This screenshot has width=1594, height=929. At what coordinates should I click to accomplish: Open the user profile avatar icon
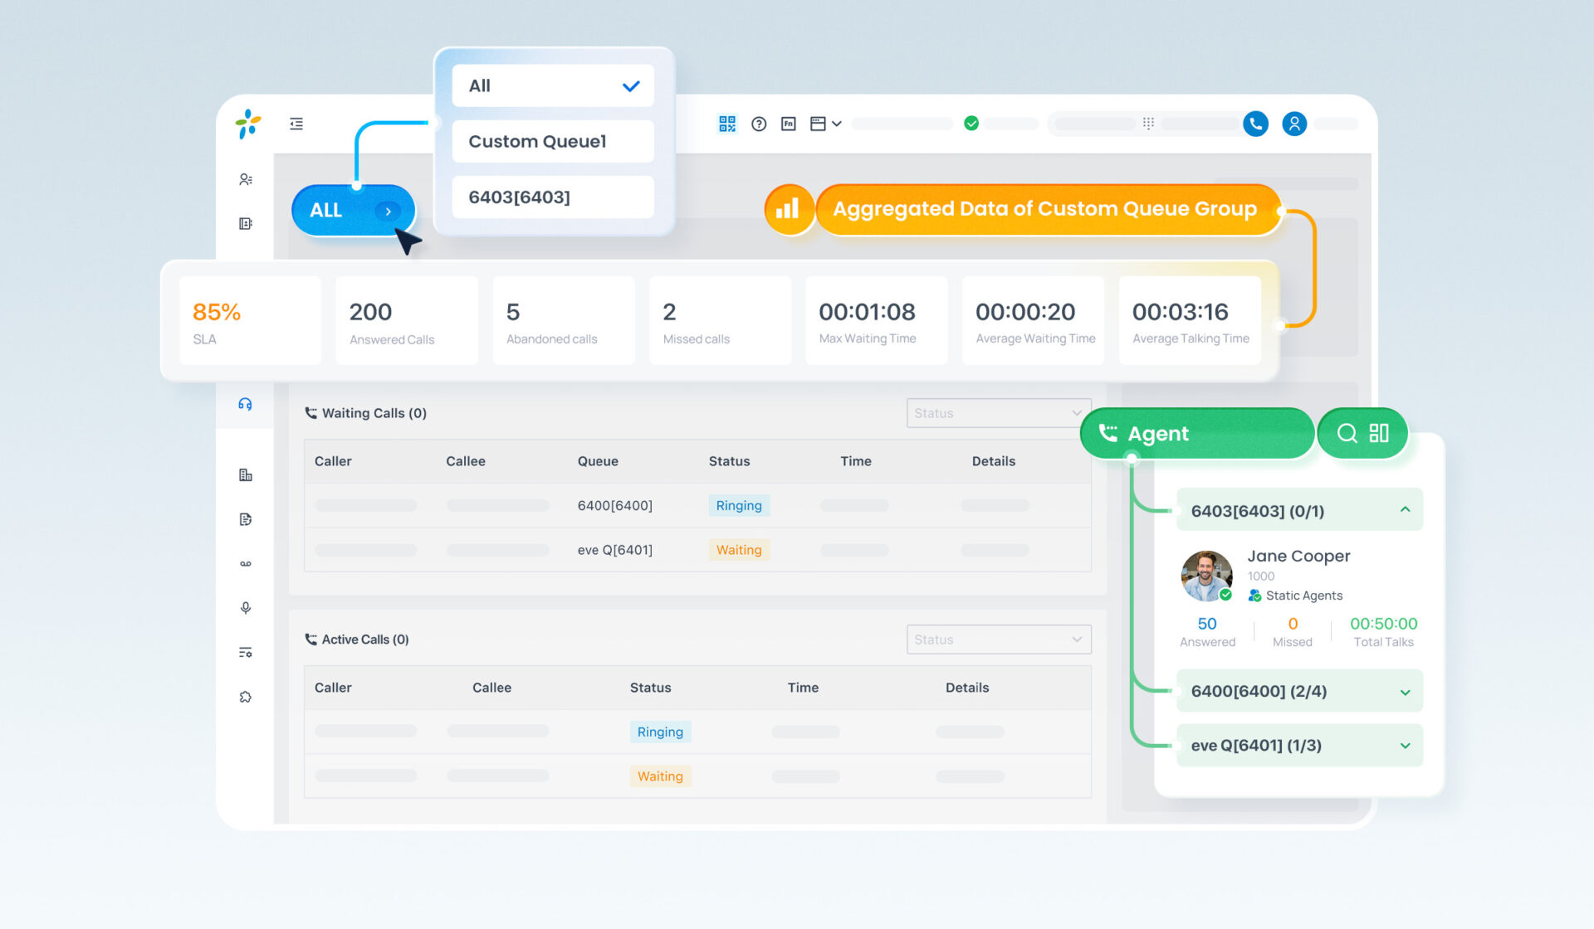(x=1294, y=124)
